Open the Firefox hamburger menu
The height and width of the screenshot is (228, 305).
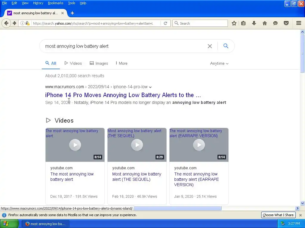click(x=299, y=23)
